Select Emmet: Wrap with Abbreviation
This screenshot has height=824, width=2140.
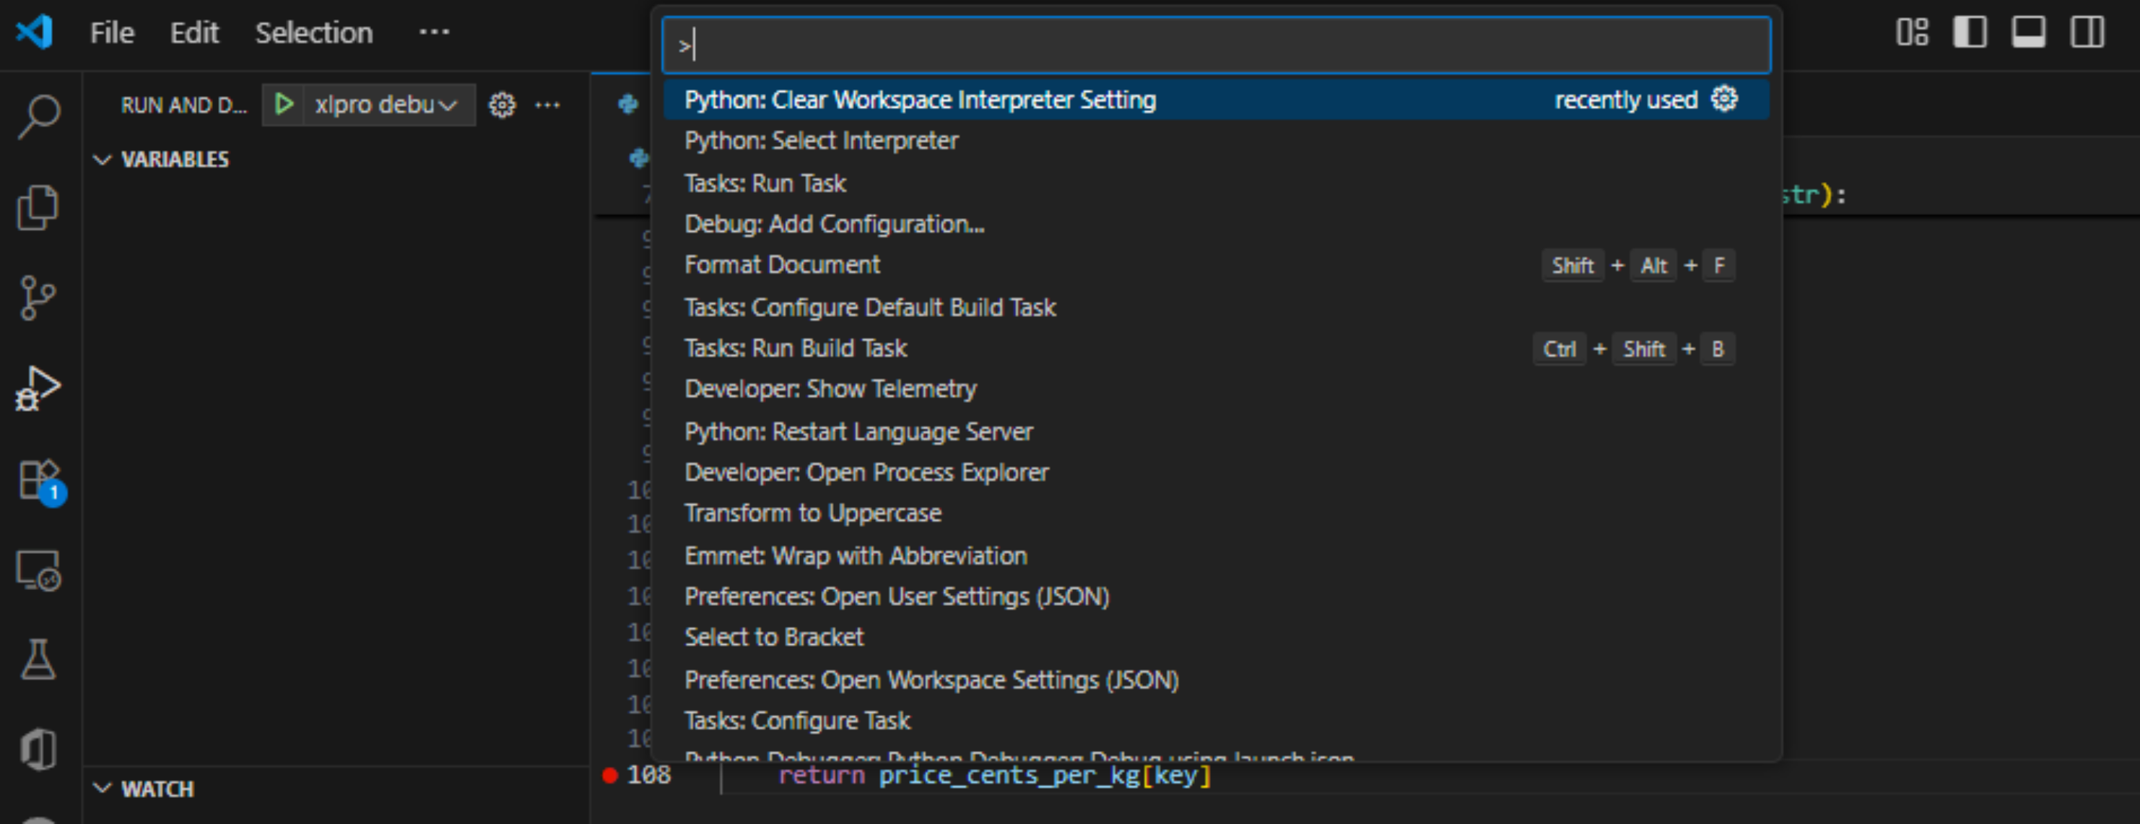[1217, 555]
